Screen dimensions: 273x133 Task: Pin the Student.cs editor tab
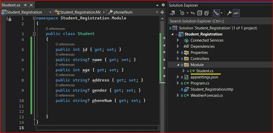[x=25, y=5]
